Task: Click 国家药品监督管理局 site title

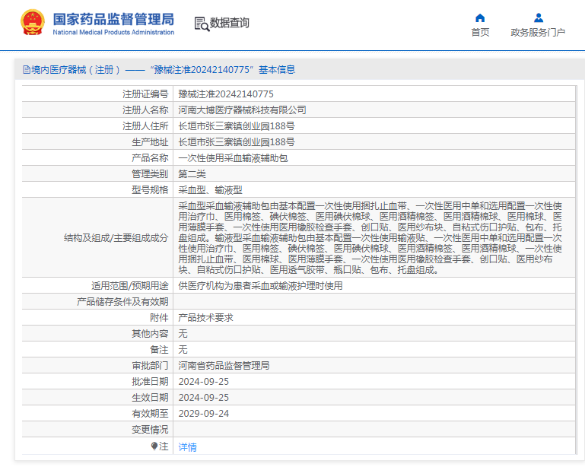Action: pyautogui.click(x=113, y=20)
